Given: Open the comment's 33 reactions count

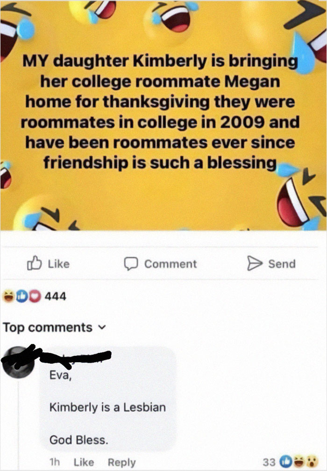Looking at the screenshot, I should coord(269,462).
